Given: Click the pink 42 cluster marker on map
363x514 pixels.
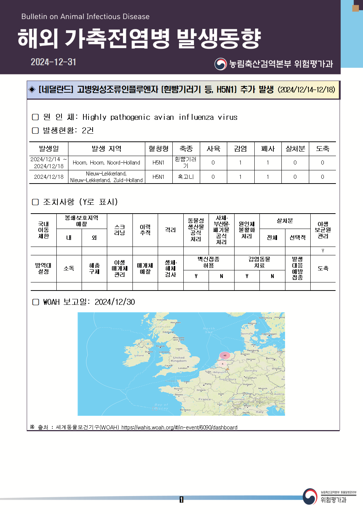Looking at the screenshot, I should pos(225,355).
